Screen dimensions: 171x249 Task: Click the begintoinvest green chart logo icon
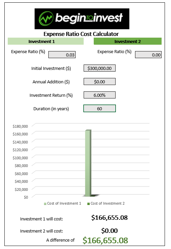pos(46,18)
